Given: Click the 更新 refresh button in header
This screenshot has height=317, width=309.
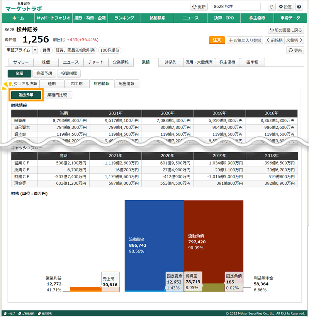Looking at the screenshot, I should (199, 7).
